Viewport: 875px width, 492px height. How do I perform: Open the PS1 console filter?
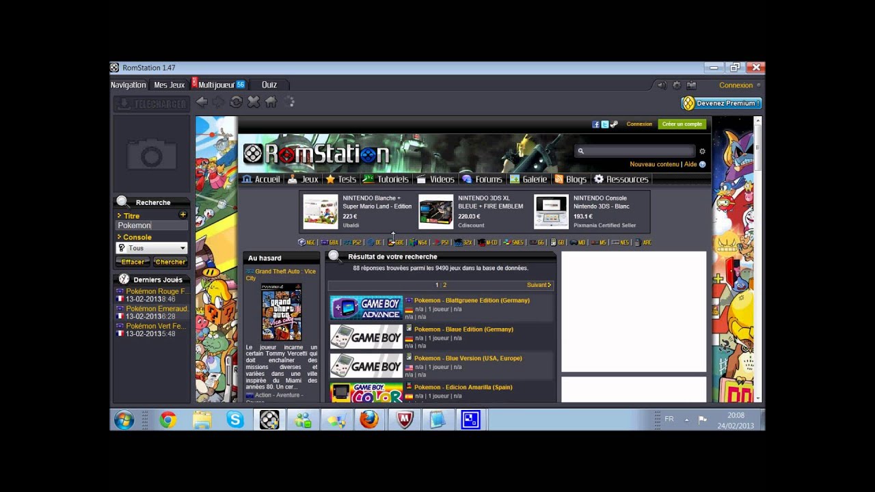[440, 243]
